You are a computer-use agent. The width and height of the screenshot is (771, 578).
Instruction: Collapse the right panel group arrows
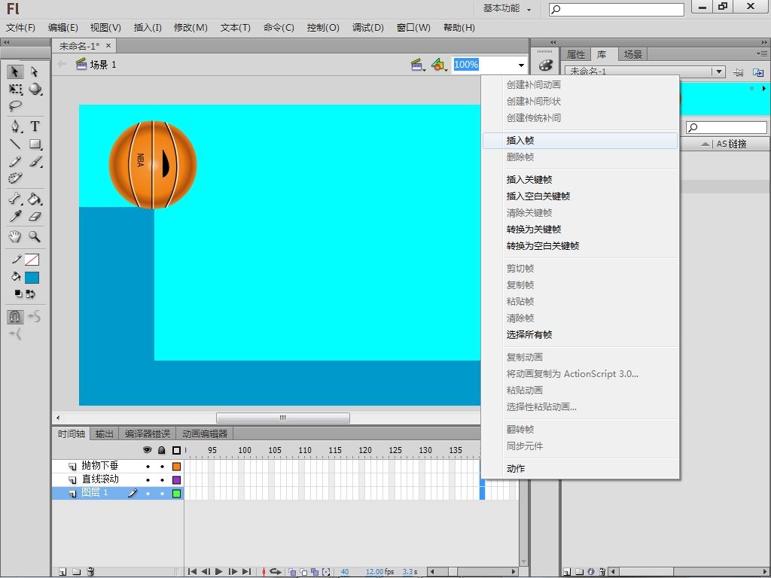763,43
